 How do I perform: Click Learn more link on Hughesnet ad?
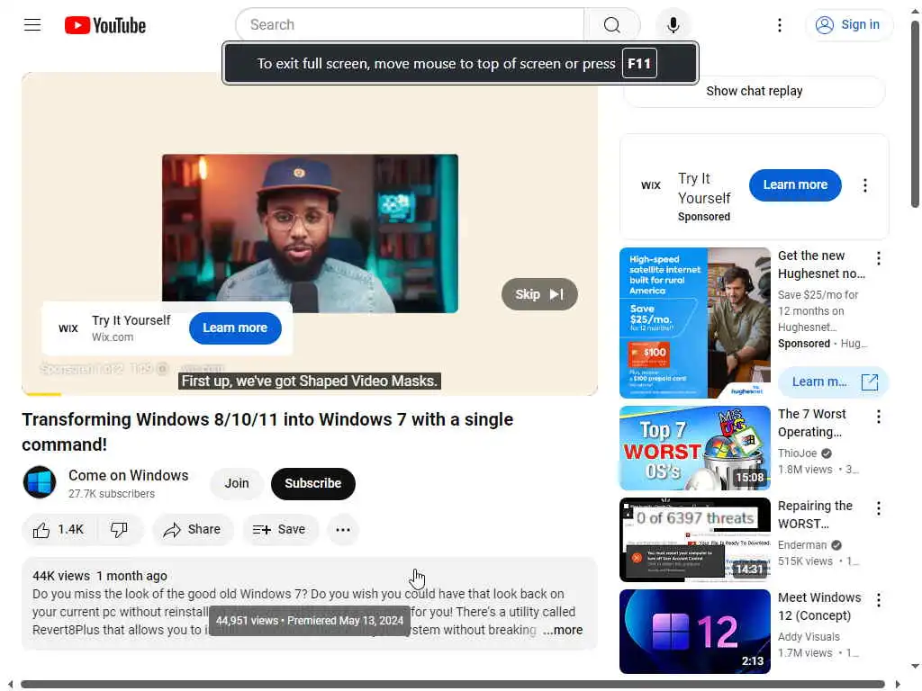[833, 381]
